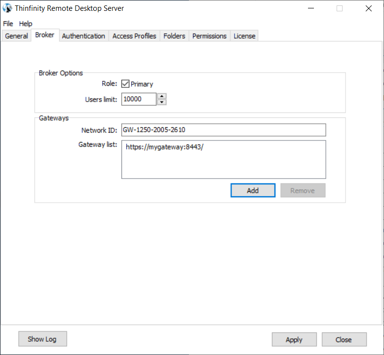
Task: Click the Show Log button
Action: pos(42,339)
